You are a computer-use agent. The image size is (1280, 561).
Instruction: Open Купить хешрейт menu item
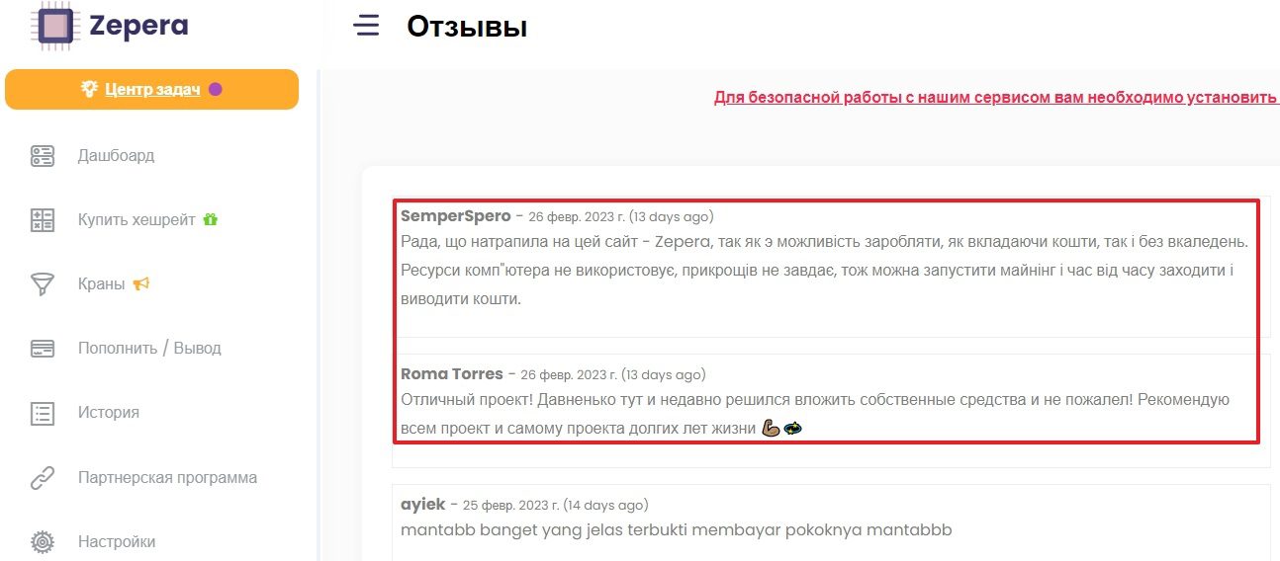(137, 220)
